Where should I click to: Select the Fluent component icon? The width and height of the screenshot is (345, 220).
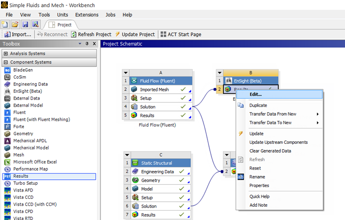(7, 112)
